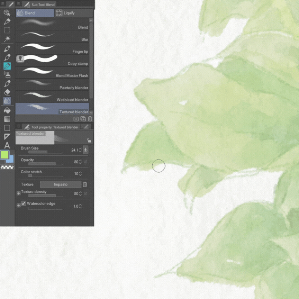Image resolution: width=299 pixels, height=299 pixels.
Task: Click the delete sub tool trash icon
Action: tap(90, 119)
